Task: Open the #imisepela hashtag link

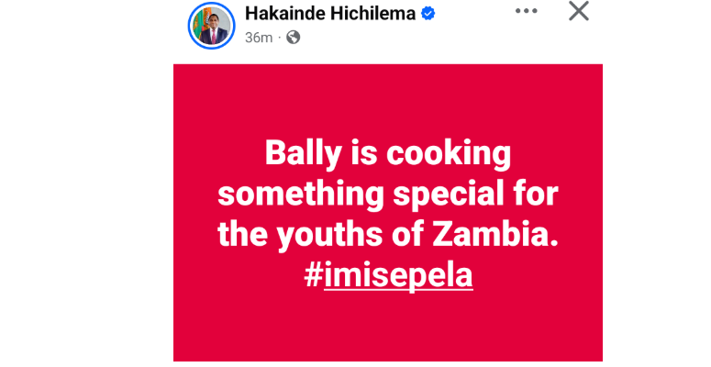Action: click(388, 276)
